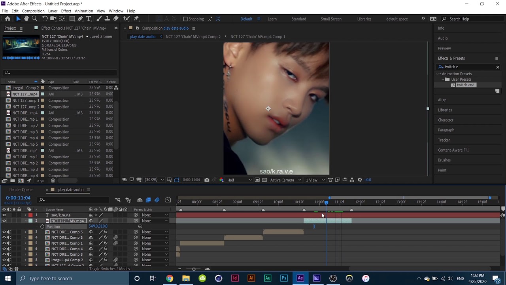Mute audio of layer 6 NCT DRE Comp 4
The width and height of the screenshot is (506, 285).
coord(9,249)
